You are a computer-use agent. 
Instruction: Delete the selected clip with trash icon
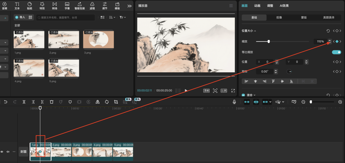(x=51, y=102)
